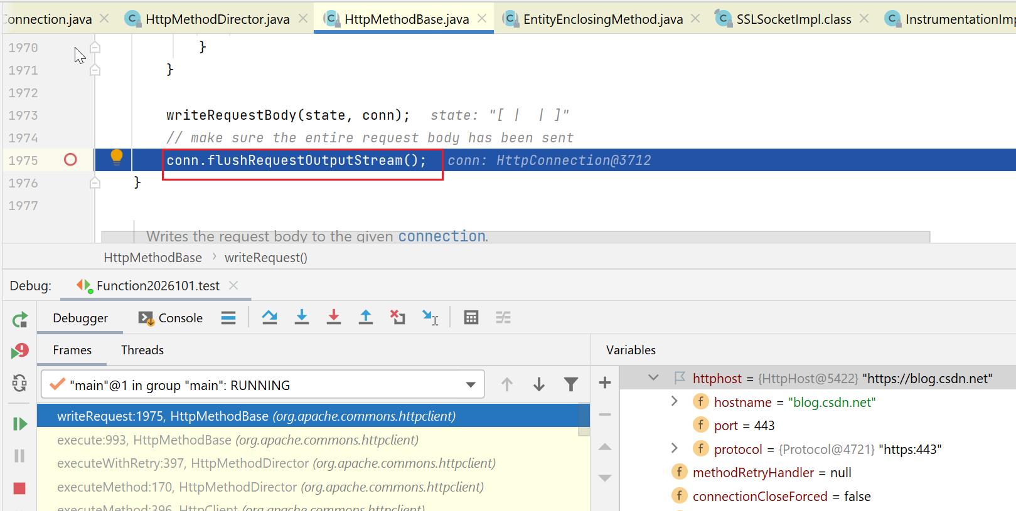This screenshot has height=511, width=1016.
Task: Toggle the breakpoint on line 1975
Action: (70, 160)
